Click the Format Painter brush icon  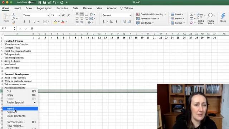pos(14,23)
